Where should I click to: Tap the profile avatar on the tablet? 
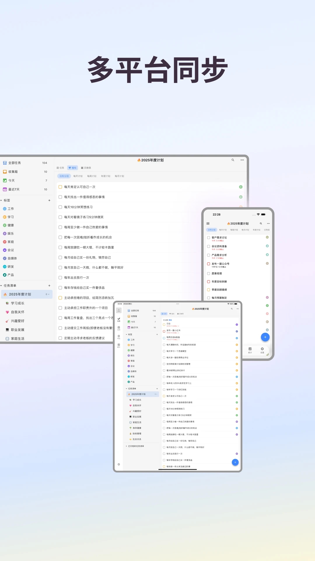119,310
